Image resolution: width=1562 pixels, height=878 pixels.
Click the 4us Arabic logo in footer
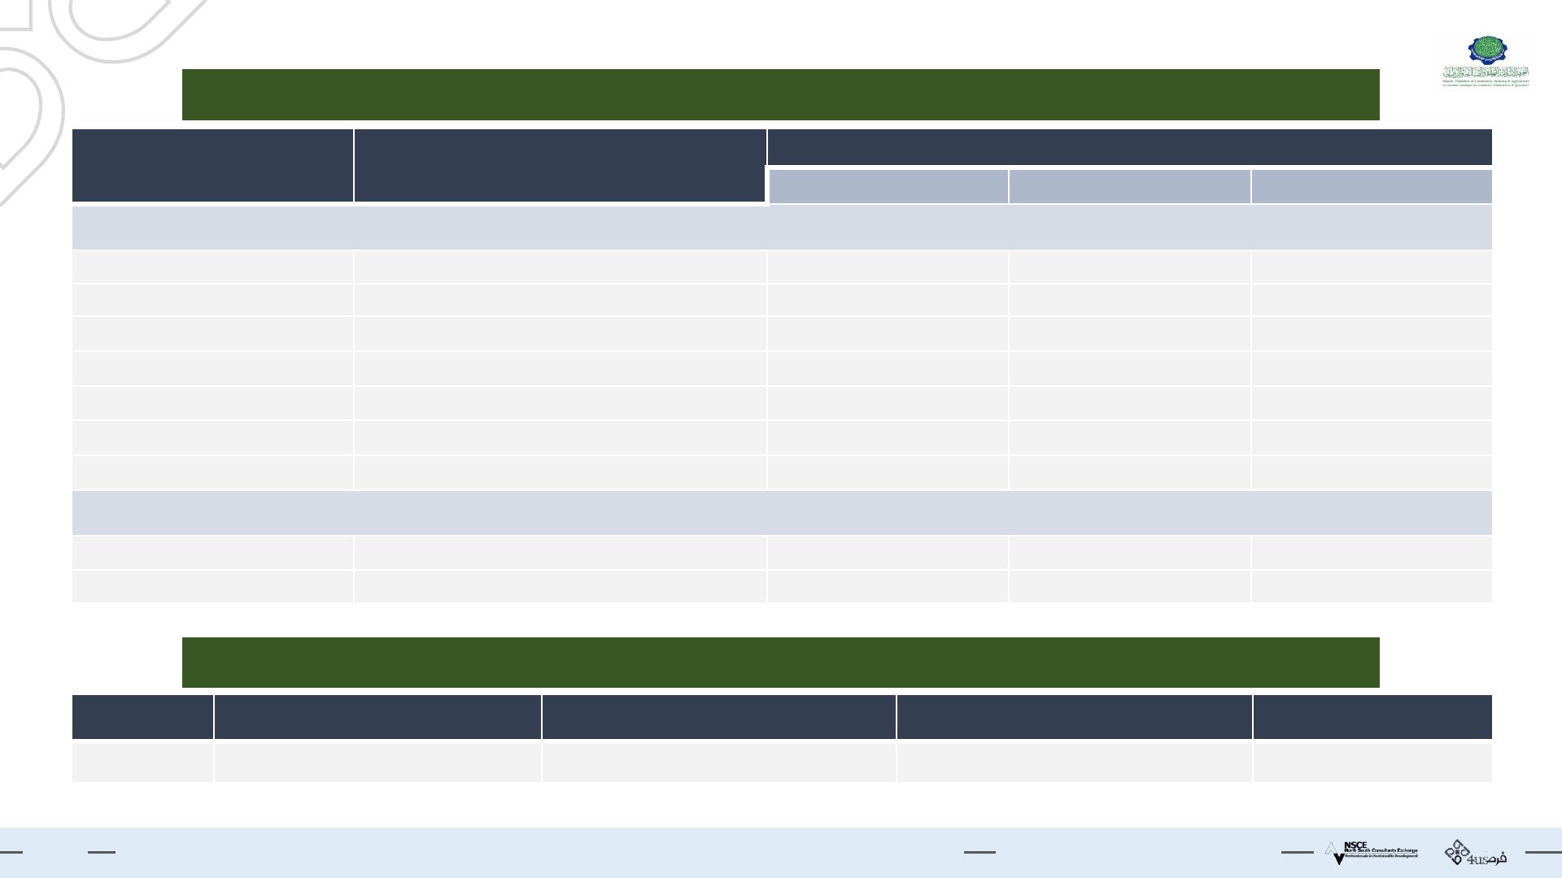tap(1475, 853)
